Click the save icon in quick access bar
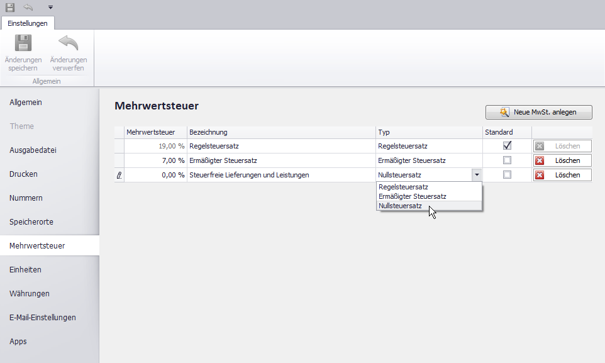Screen dimensions: 605x363 point(10,8)
